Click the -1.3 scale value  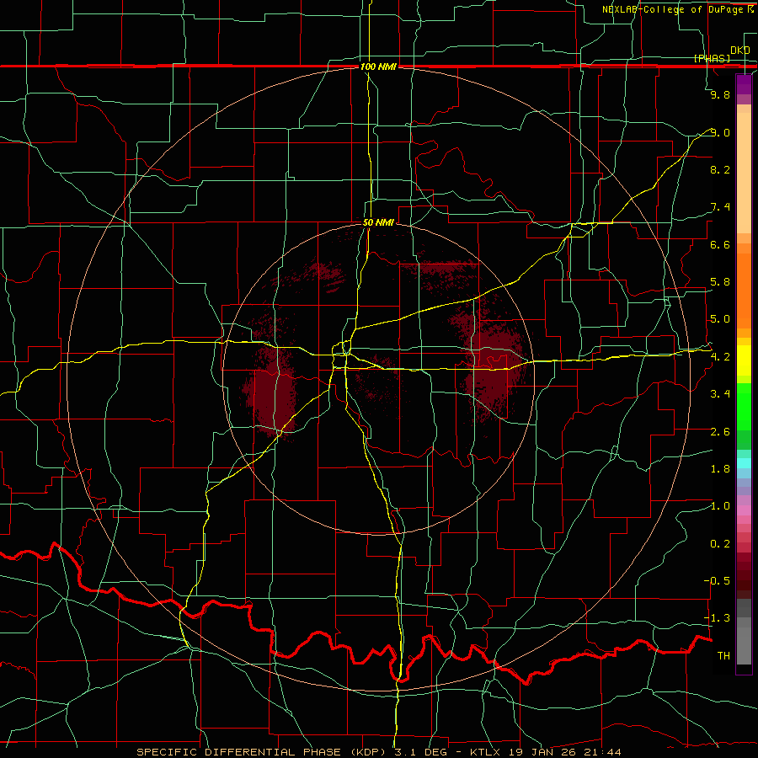pos(718,618)
